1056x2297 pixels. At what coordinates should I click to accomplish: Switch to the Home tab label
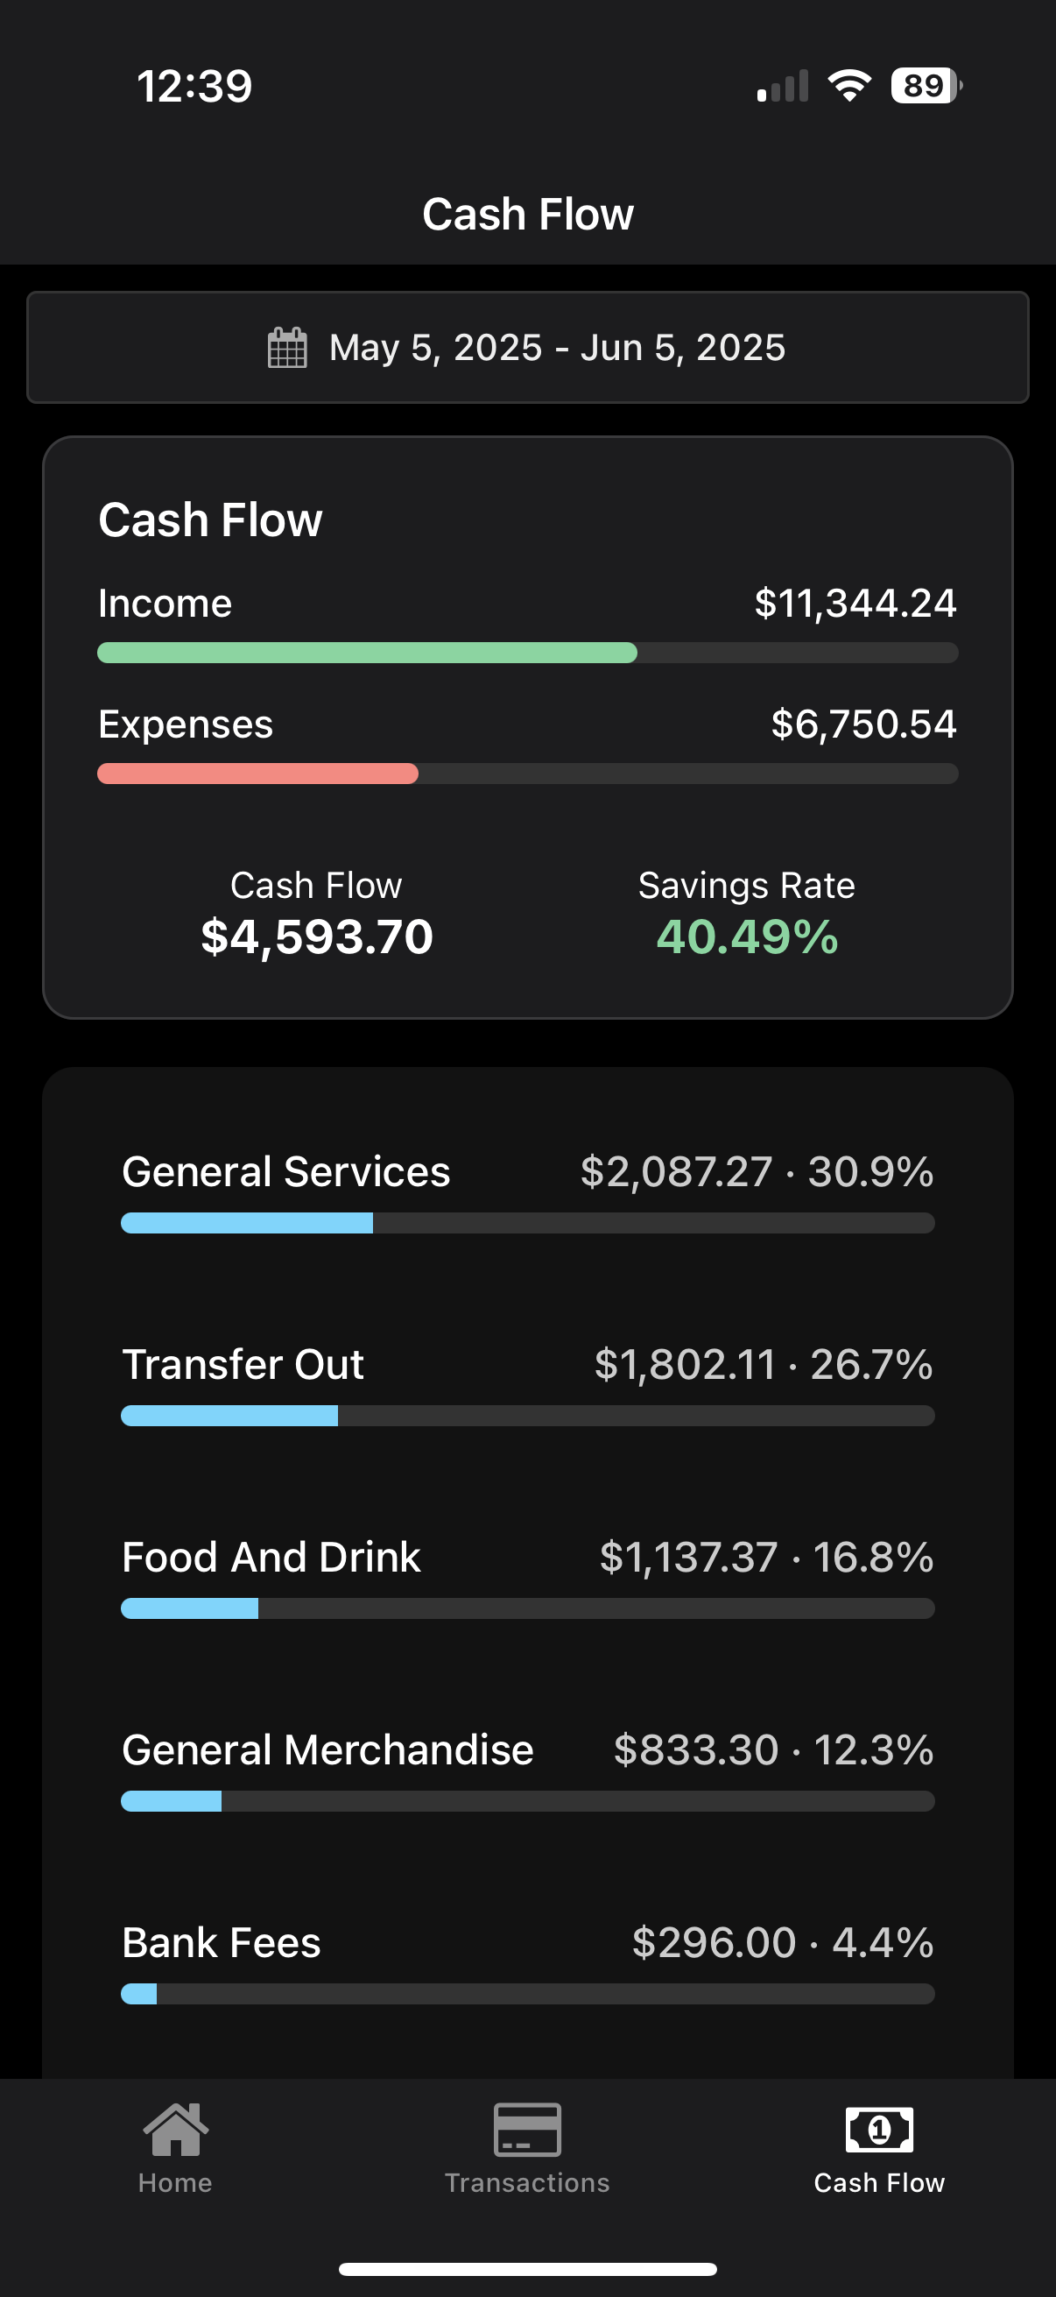pyautogui.click(x=175, y=2183)
